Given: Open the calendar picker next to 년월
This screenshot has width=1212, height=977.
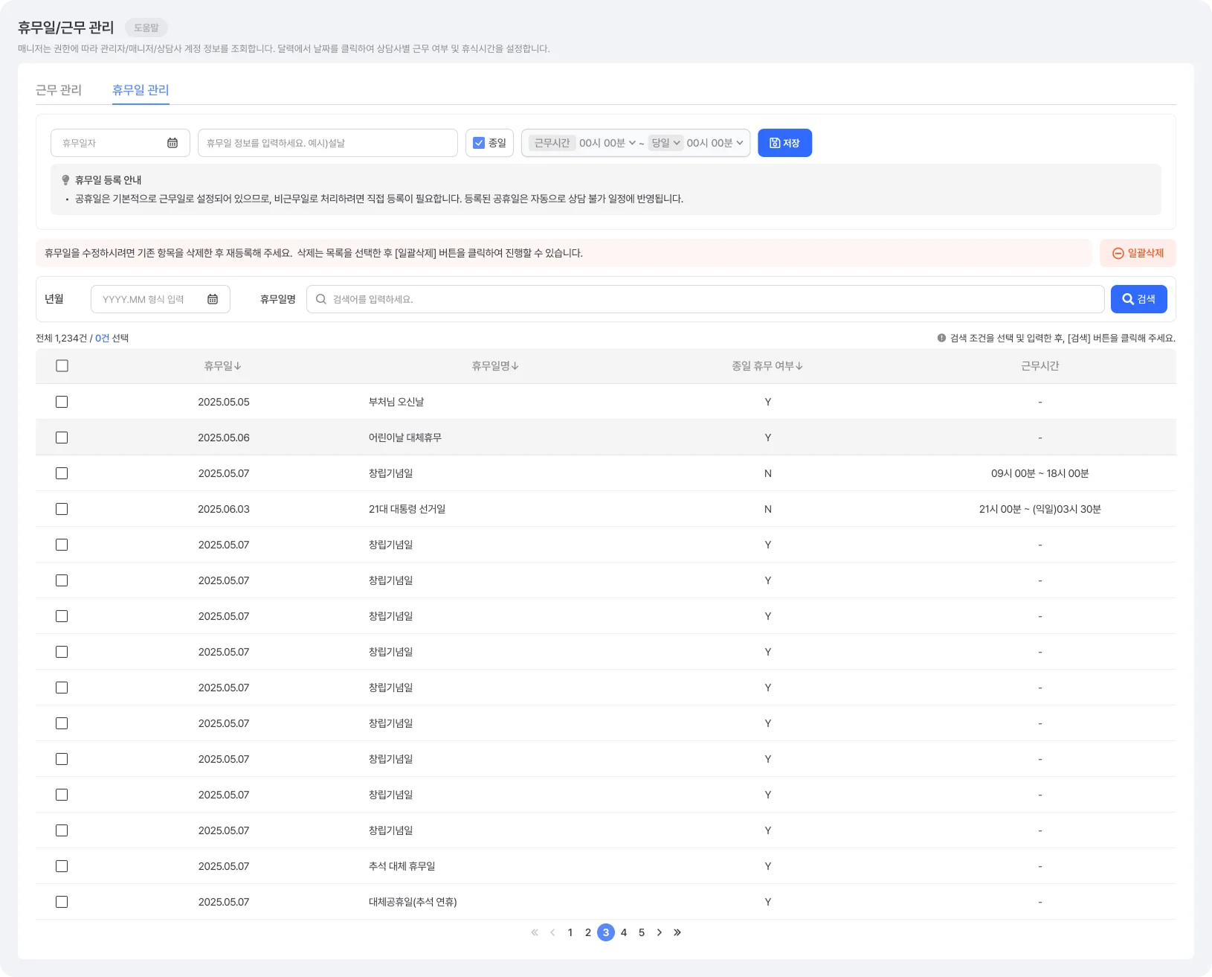Looking at the screenshot, I should coord(213,299).
